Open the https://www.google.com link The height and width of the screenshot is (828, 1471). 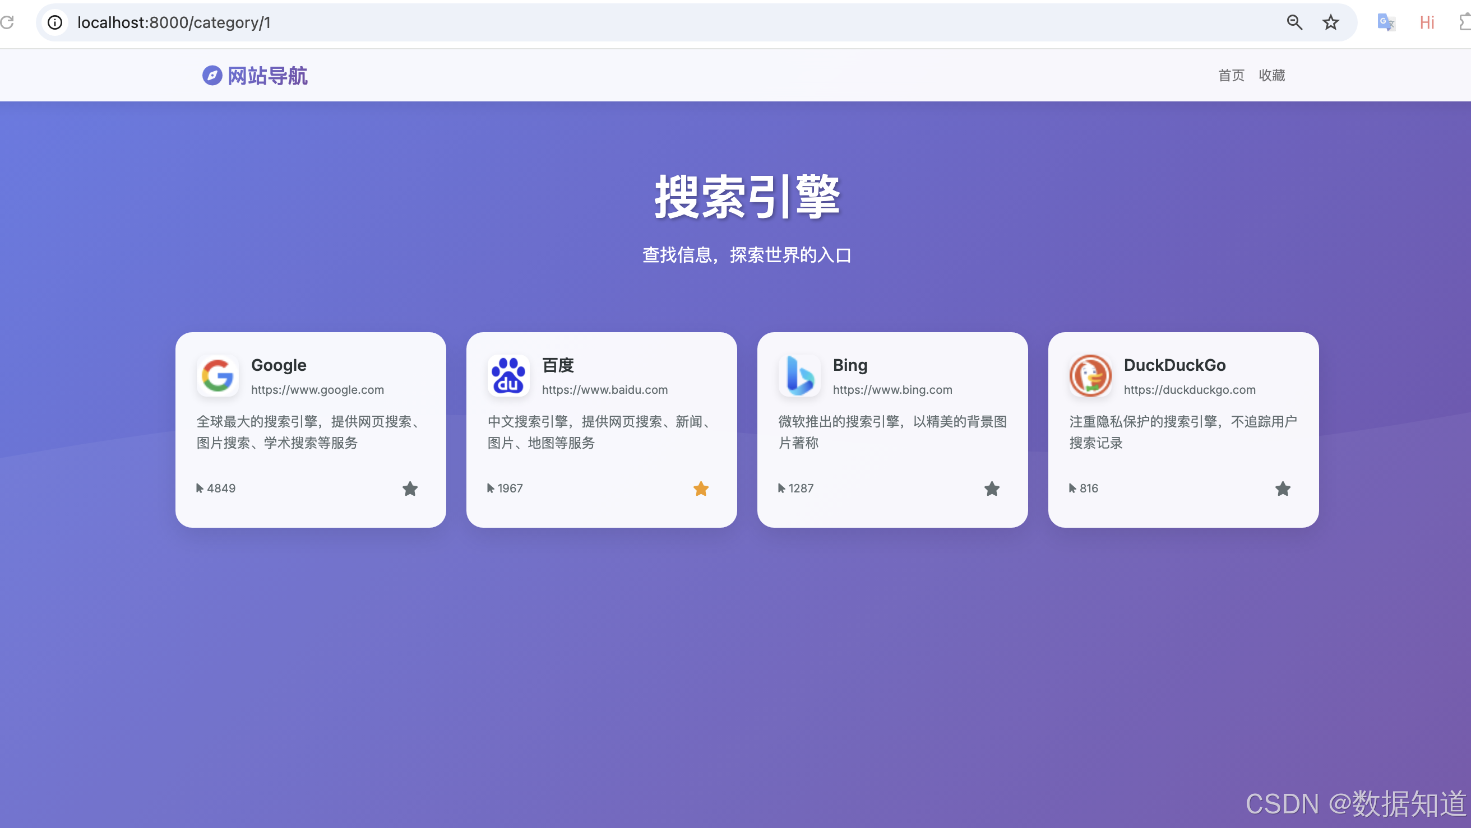317,390
